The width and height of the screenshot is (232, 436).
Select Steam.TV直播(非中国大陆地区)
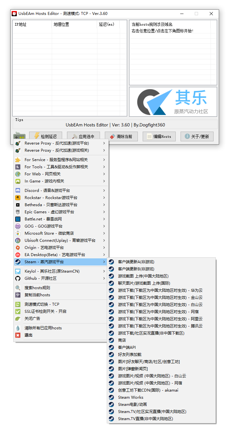(161, 419)
